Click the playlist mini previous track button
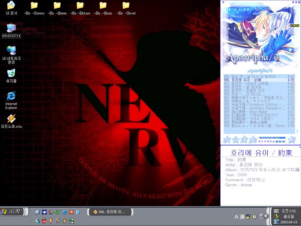 point(260,142)
